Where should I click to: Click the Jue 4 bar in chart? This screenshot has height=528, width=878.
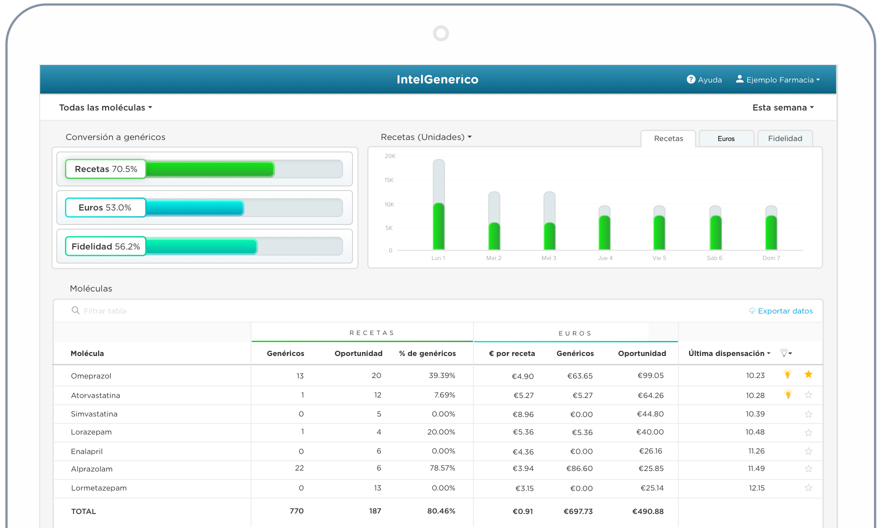pos(604,227)
